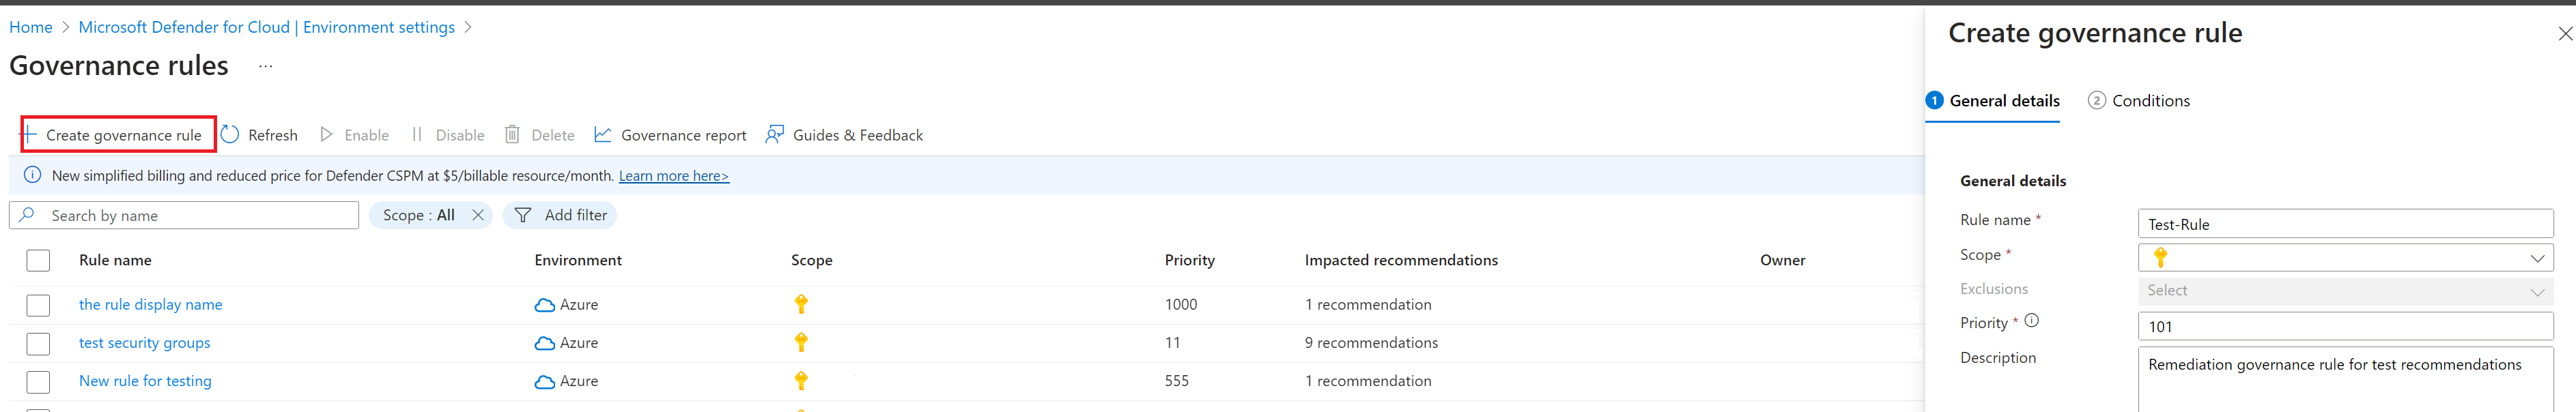Click the Enable play icon
This screenshot has width=2576, height=412.
pyautogui.click(x=326, y=134)
